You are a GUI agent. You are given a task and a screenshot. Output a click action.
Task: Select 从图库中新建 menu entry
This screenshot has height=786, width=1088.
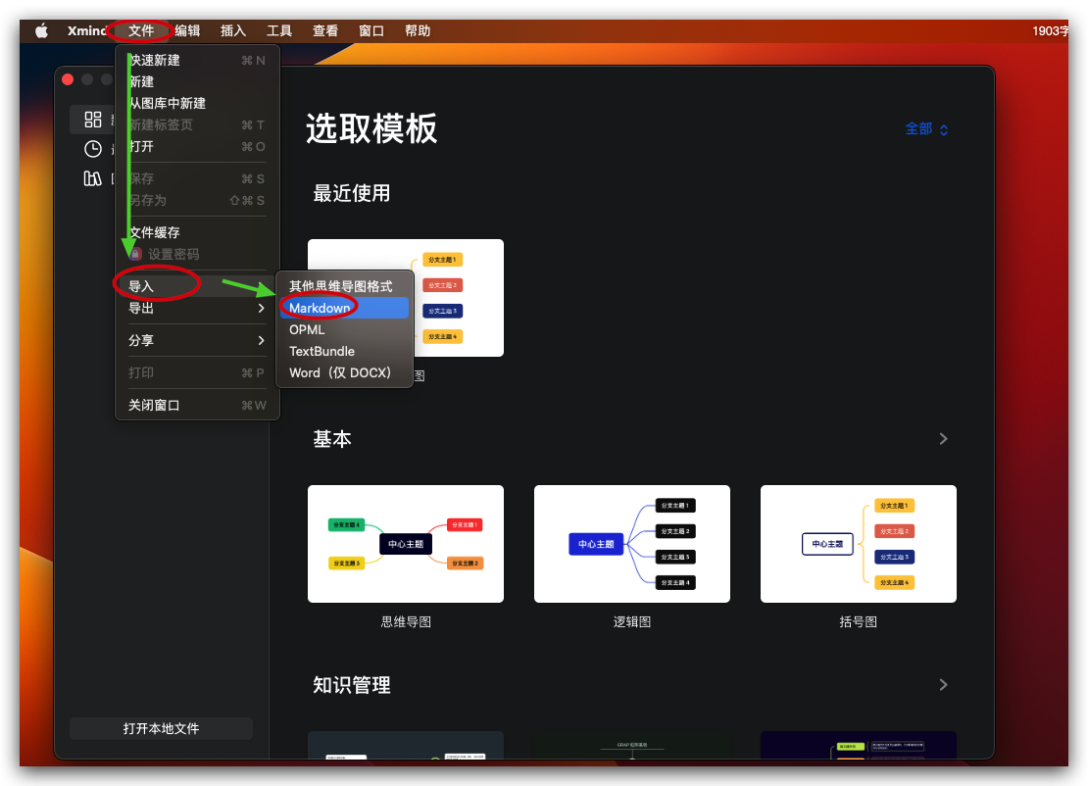[197, 103]
